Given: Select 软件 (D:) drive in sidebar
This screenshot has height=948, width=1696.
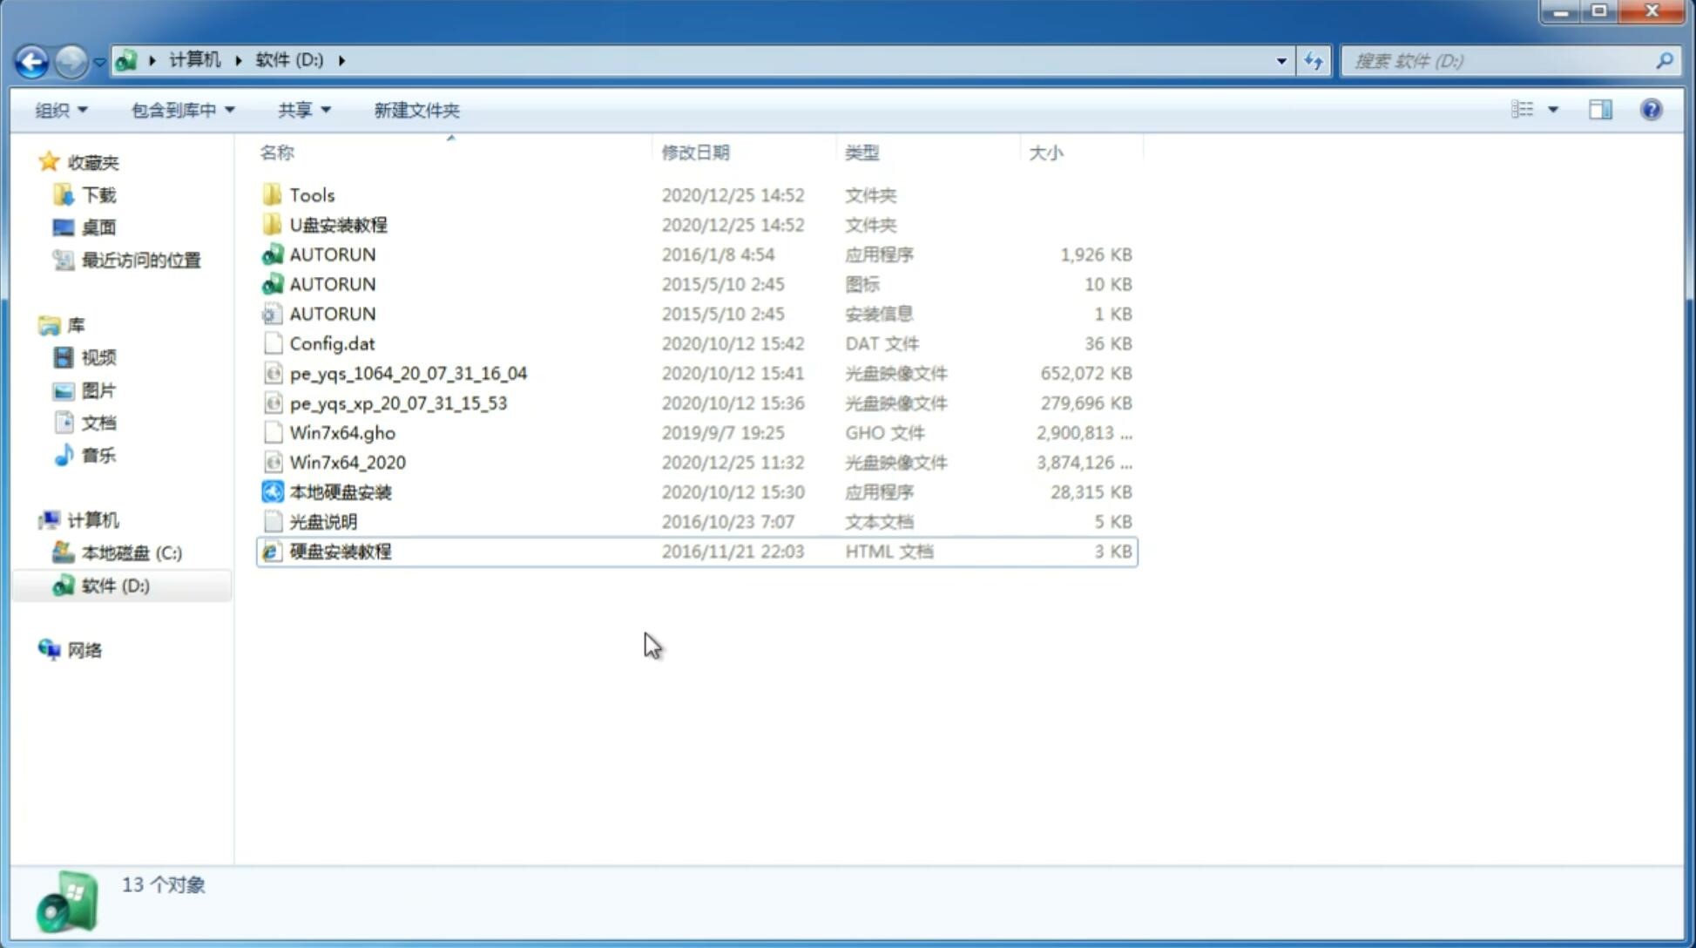Looking at the screenshot, I should pyautogui.click(x=114, y=586).
